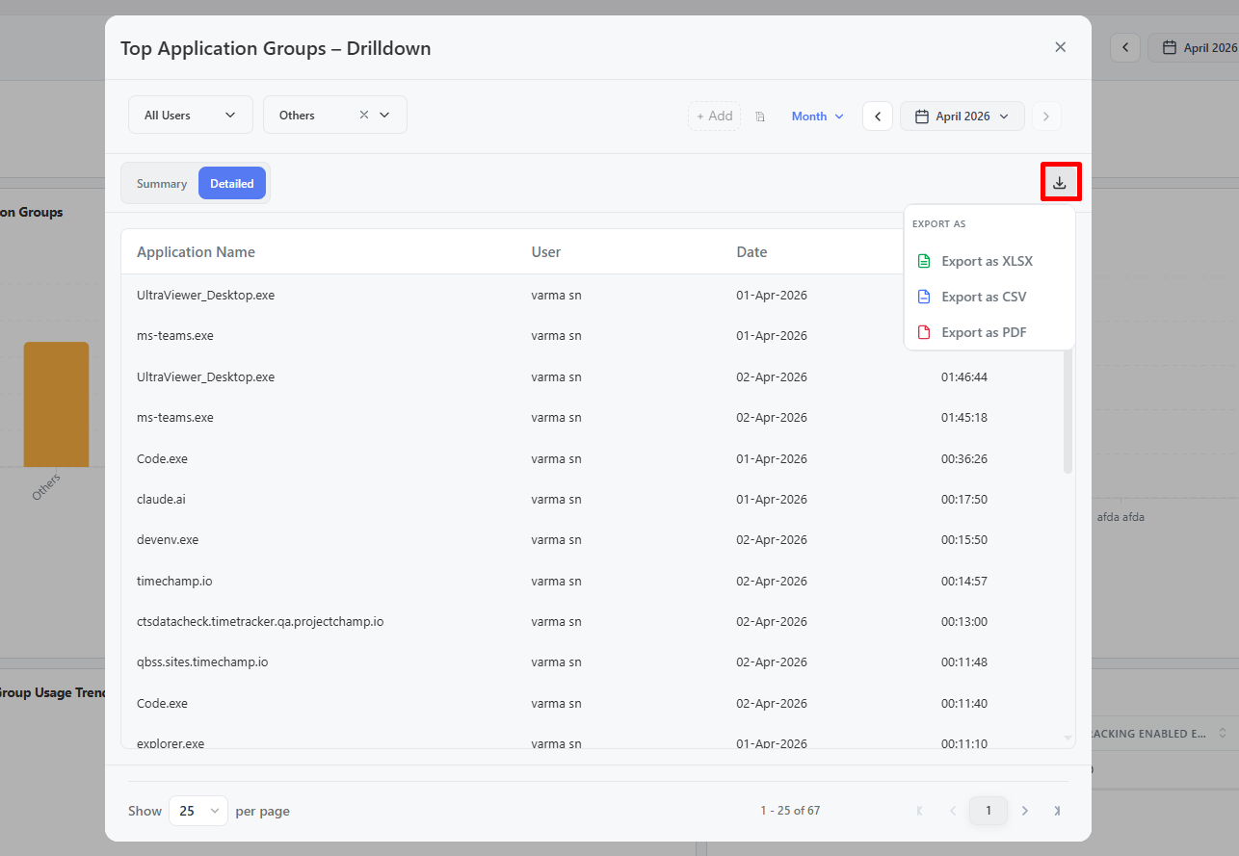Jump to the last page of results

coord(1057,811)
